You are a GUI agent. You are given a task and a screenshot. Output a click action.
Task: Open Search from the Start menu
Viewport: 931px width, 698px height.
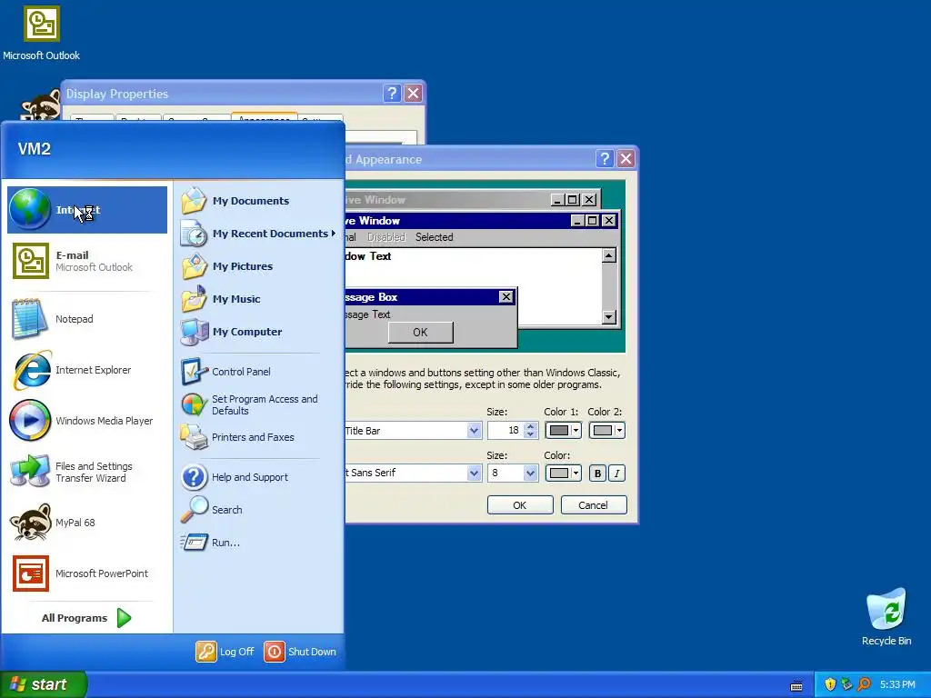tap(258, 510)
